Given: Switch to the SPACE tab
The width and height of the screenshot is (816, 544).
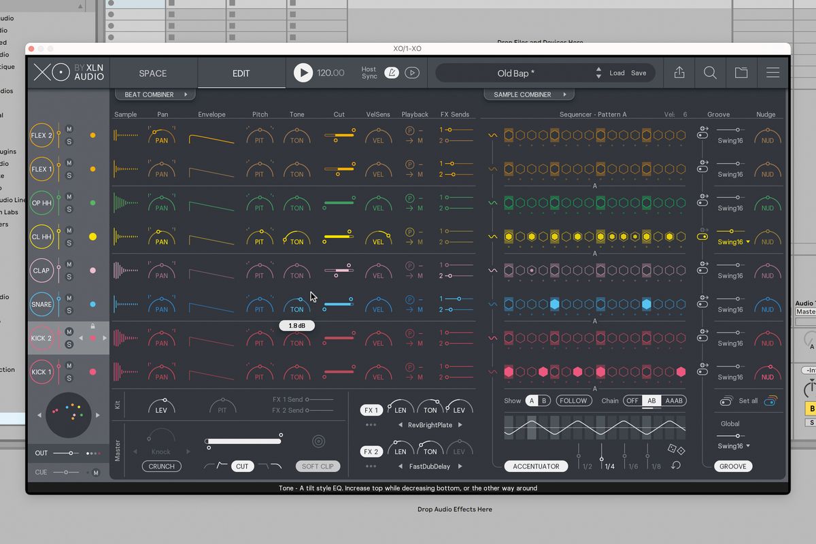Looking at the screenshot, I should point(152,73).
